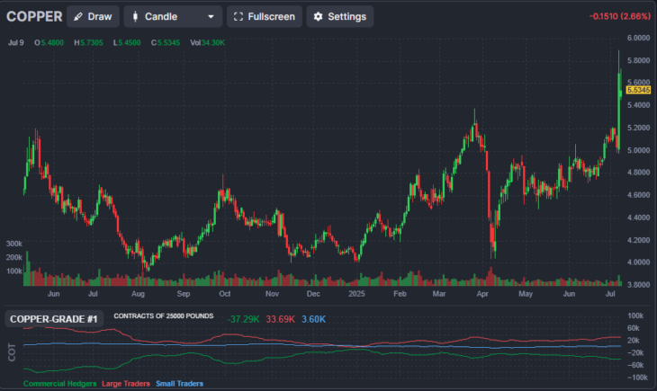Click the 5.0000 price axis label

[x=639, y=150]
